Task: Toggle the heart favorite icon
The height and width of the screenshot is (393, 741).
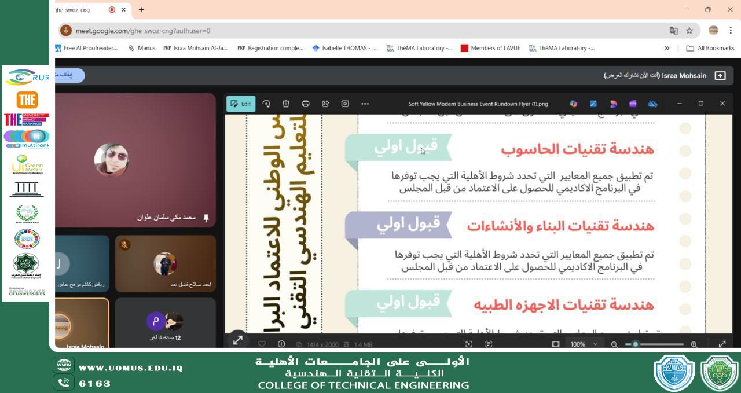Action: [x=262, y=344]
